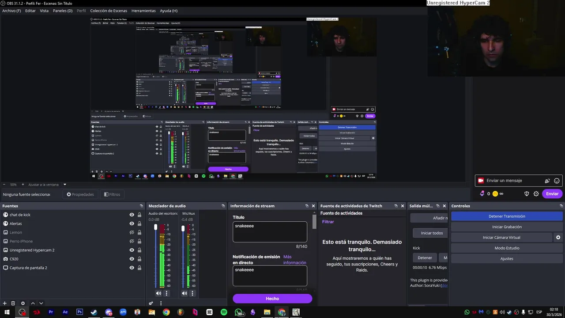The height and width of the screenshot is (318, 565).
Task: Open Editar menu
Action: (x=30, y=11)
